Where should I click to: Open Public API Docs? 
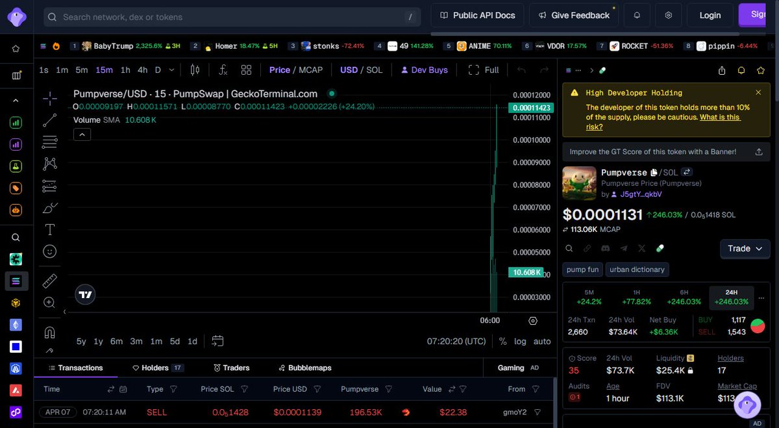coord(477,15)
